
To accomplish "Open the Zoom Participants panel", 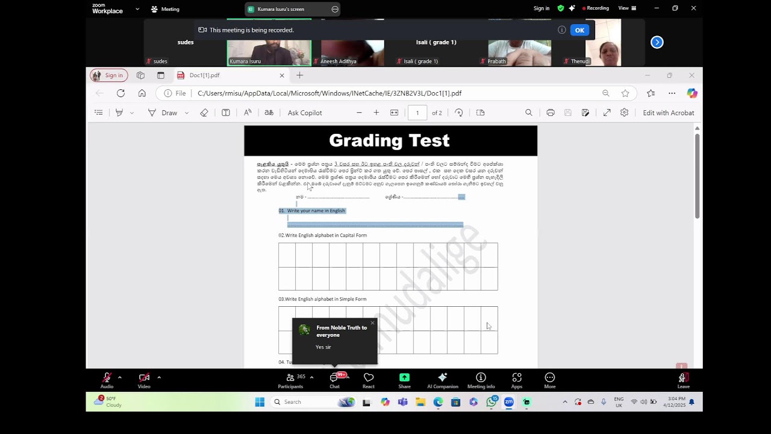I will coord(290,380).
